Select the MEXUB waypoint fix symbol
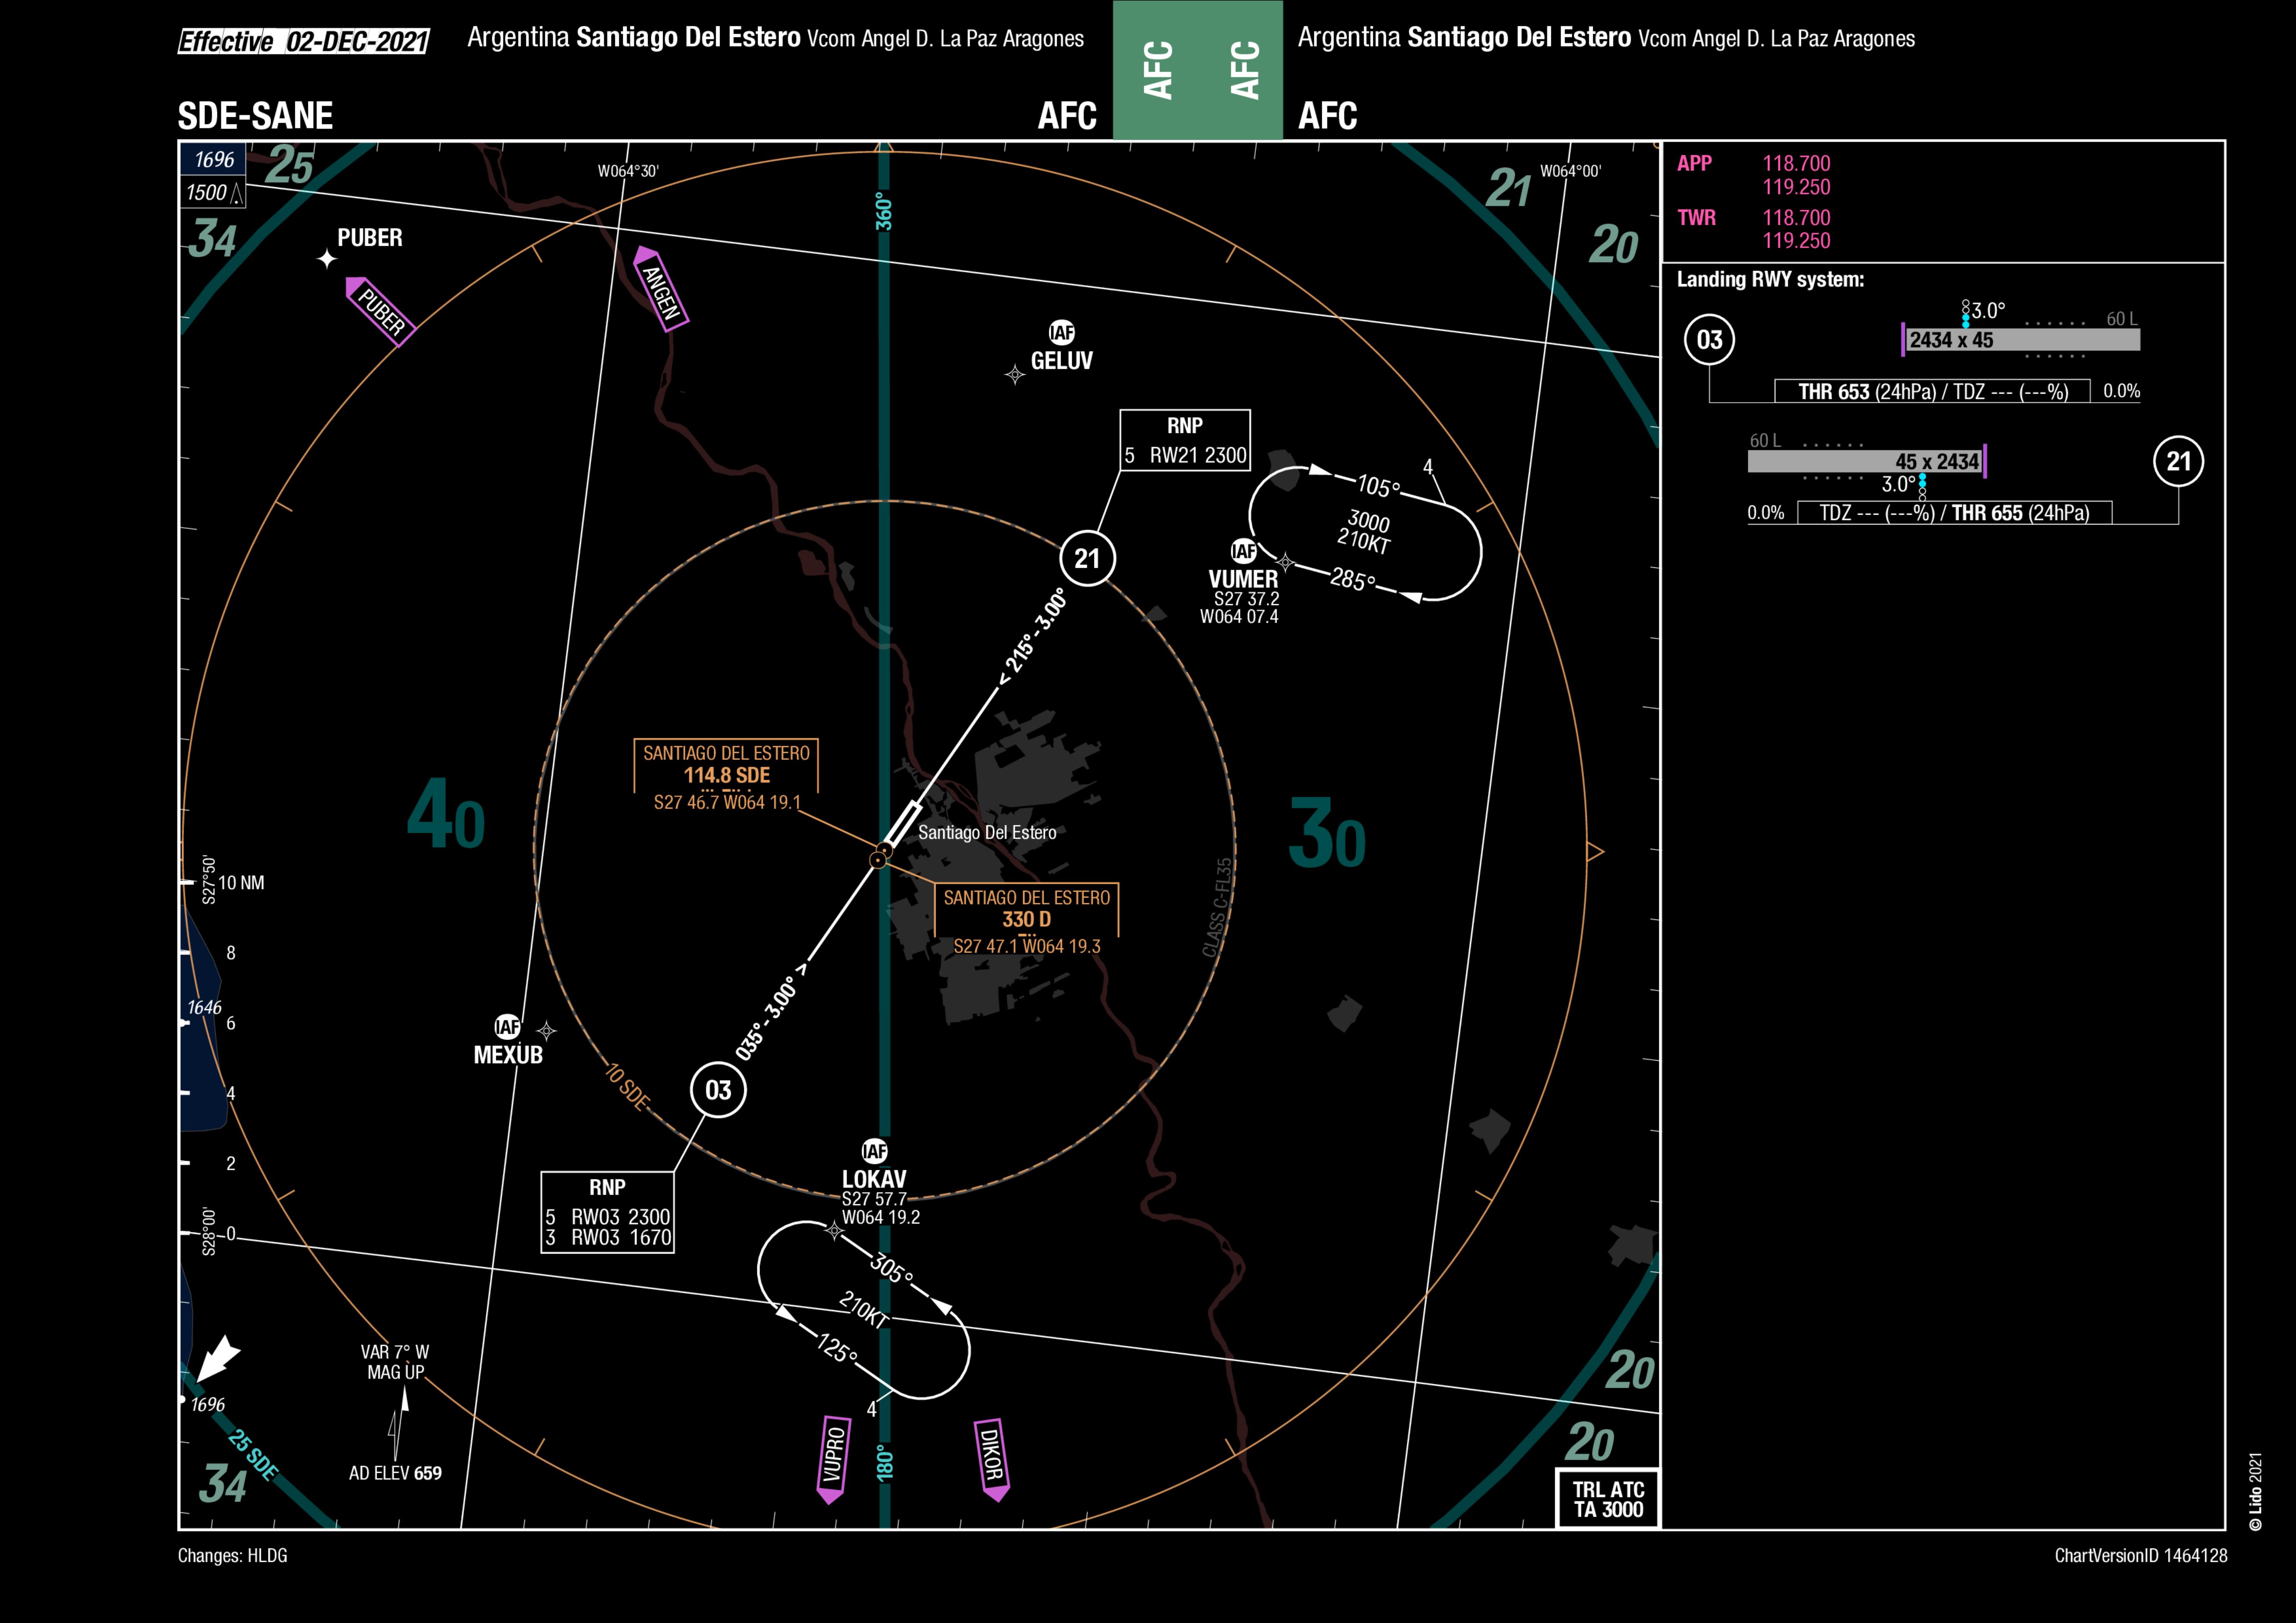The height and width of the screenshot is (1623, 2296). (x=546, y=1030)
